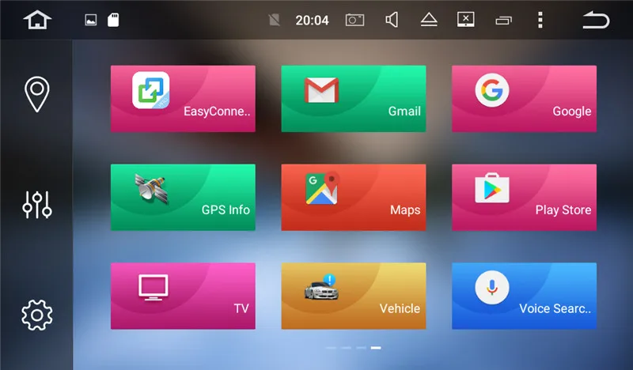Image resolution: width=633 pixels, height=370 pixels.
Task: Open the Play Store tile
Action: click(x=524, y=198)
